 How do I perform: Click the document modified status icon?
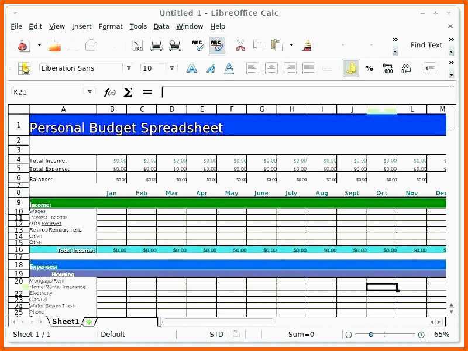(236, 334)
